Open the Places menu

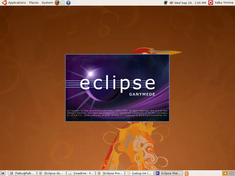click(x=34, y=3)
